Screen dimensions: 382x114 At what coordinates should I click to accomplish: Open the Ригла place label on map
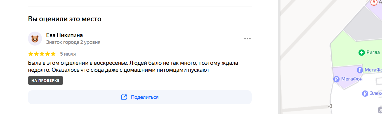[373, 52]
